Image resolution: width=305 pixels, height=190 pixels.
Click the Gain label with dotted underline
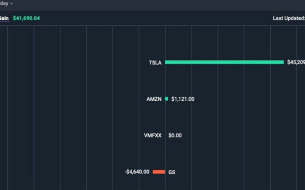coord(4,18)
